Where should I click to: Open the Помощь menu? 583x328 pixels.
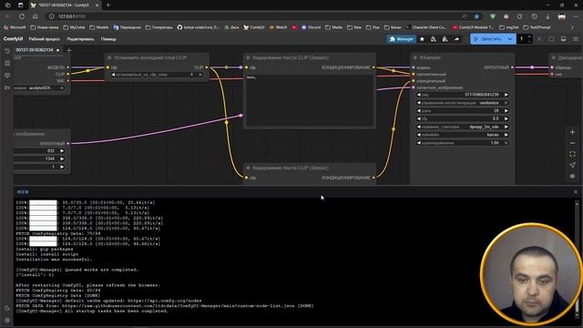[x=108, y=39]
